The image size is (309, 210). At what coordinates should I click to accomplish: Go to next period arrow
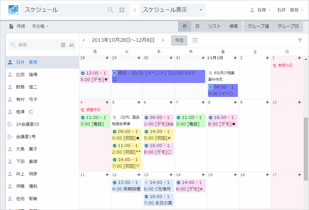pyautogui.click(x=163, y=40)
